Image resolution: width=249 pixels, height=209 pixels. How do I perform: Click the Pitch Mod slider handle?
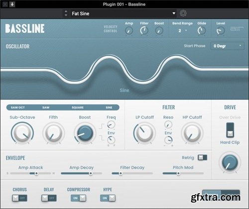(178, 173)
